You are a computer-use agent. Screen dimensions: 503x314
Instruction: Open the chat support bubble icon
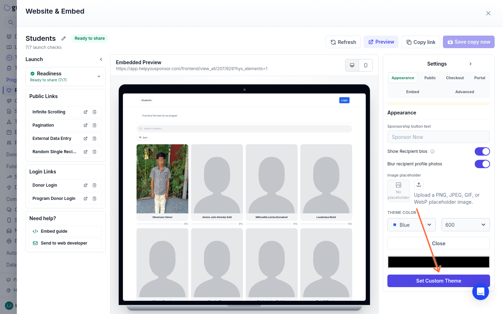(481, 291)
